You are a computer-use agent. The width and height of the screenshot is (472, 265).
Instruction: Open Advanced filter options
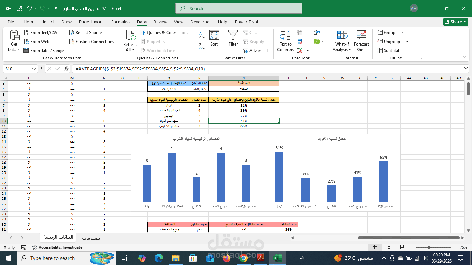[255, 51]
